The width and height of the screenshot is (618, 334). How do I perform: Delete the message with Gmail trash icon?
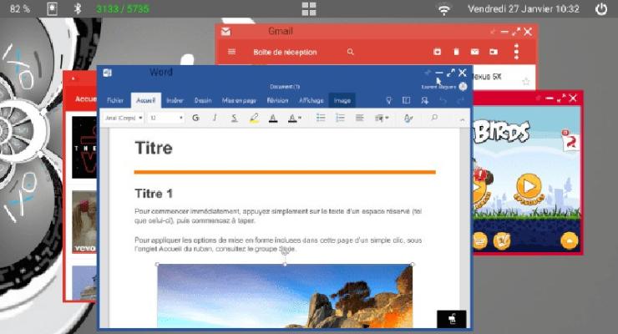pos(457,52)
